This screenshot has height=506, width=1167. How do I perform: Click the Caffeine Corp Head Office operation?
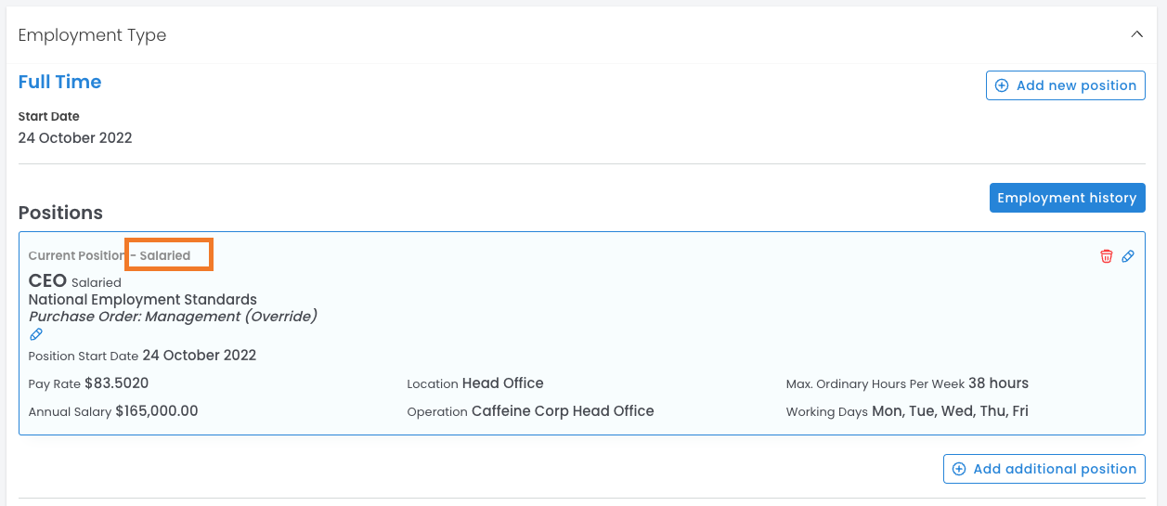(563, 411)
